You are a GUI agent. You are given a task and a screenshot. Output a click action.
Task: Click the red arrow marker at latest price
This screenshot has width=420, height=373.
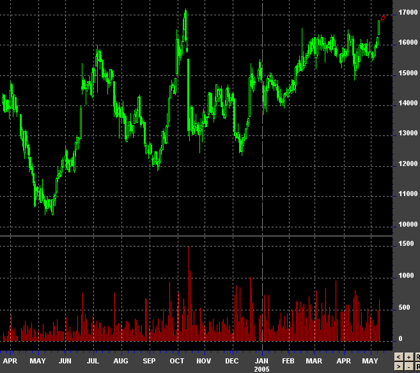coord(383,19)
